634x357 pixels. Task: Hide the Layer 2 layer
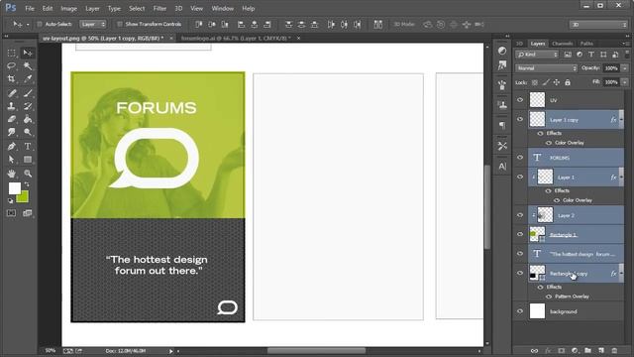pos(520,215)
